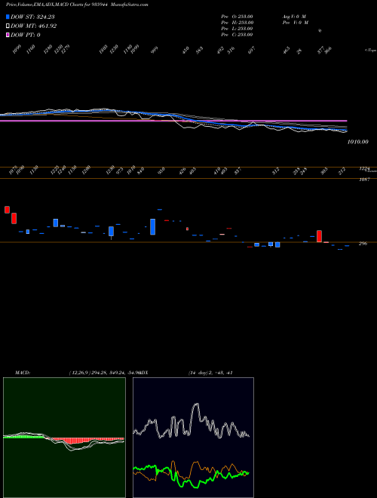The height and width of the screenshot is (498, 377).
Task: Select the MACD (12,26,9) values text
Action: (105, 373)
